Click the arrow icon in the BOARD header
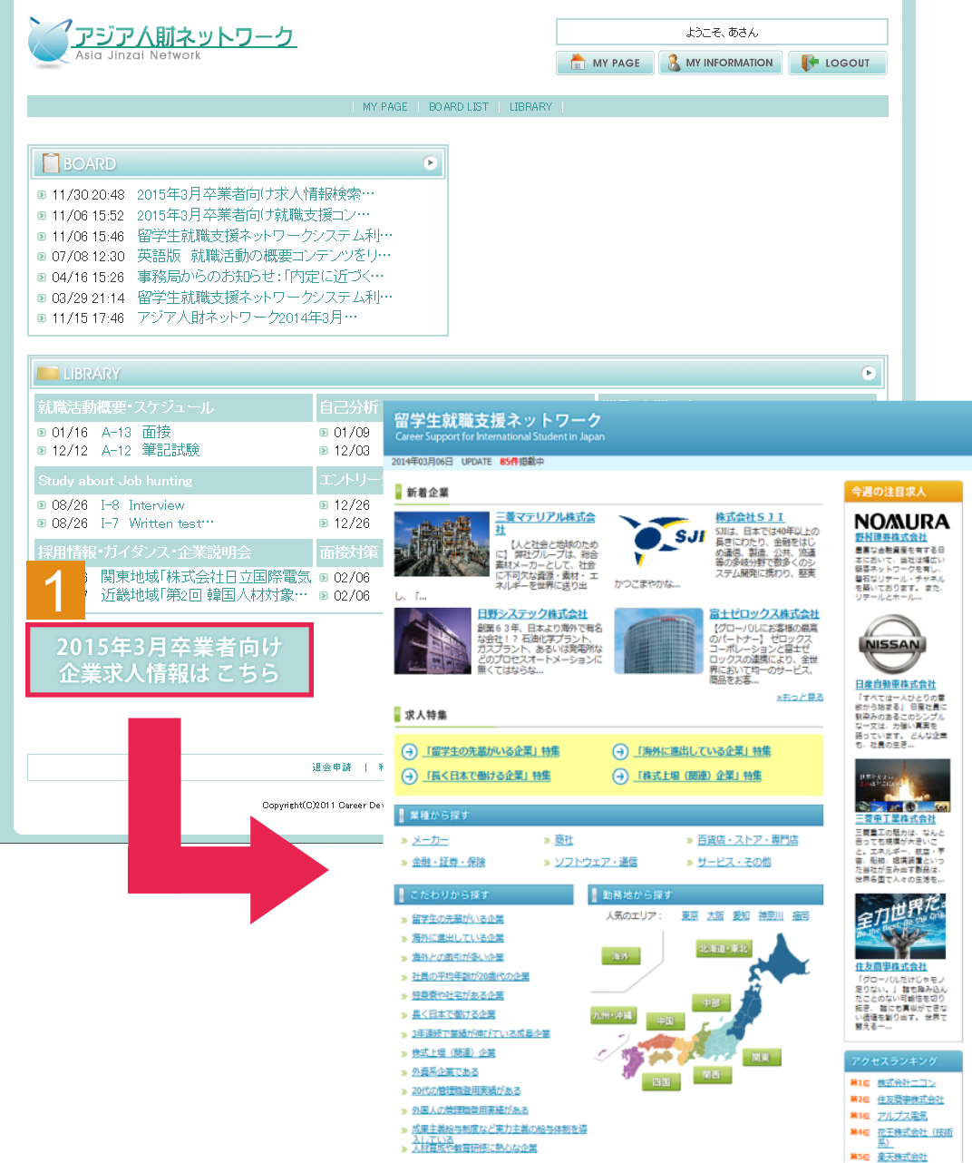The height and width of the screenshot is (1163, 972). (430, 163)
